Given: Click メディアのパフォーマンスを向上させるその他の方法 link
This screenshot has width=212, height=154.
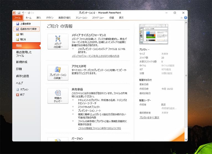Looking at the screenshot, I should 95,56.
